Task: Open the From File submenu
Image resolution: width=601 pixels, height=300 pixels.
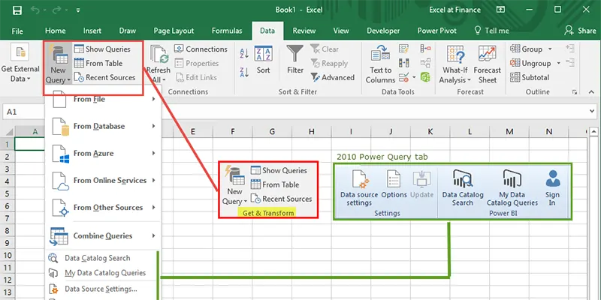Action: [103, 100]
